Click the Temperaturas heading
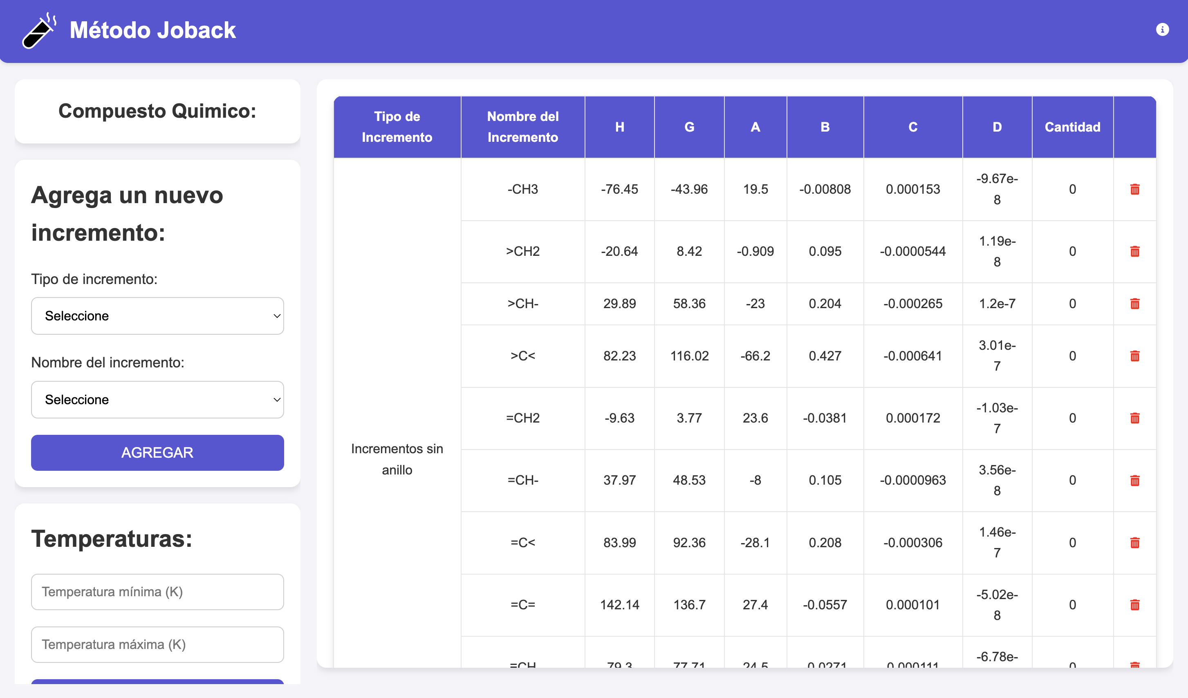 (112, 539)
